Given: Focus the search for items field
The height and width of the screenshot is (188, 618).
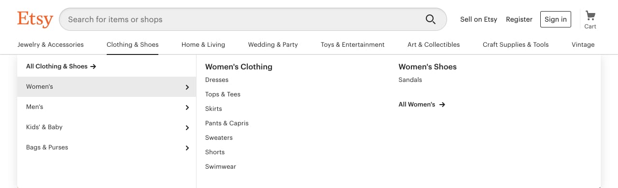Looking at the screenshot, I should pos(241,19).
